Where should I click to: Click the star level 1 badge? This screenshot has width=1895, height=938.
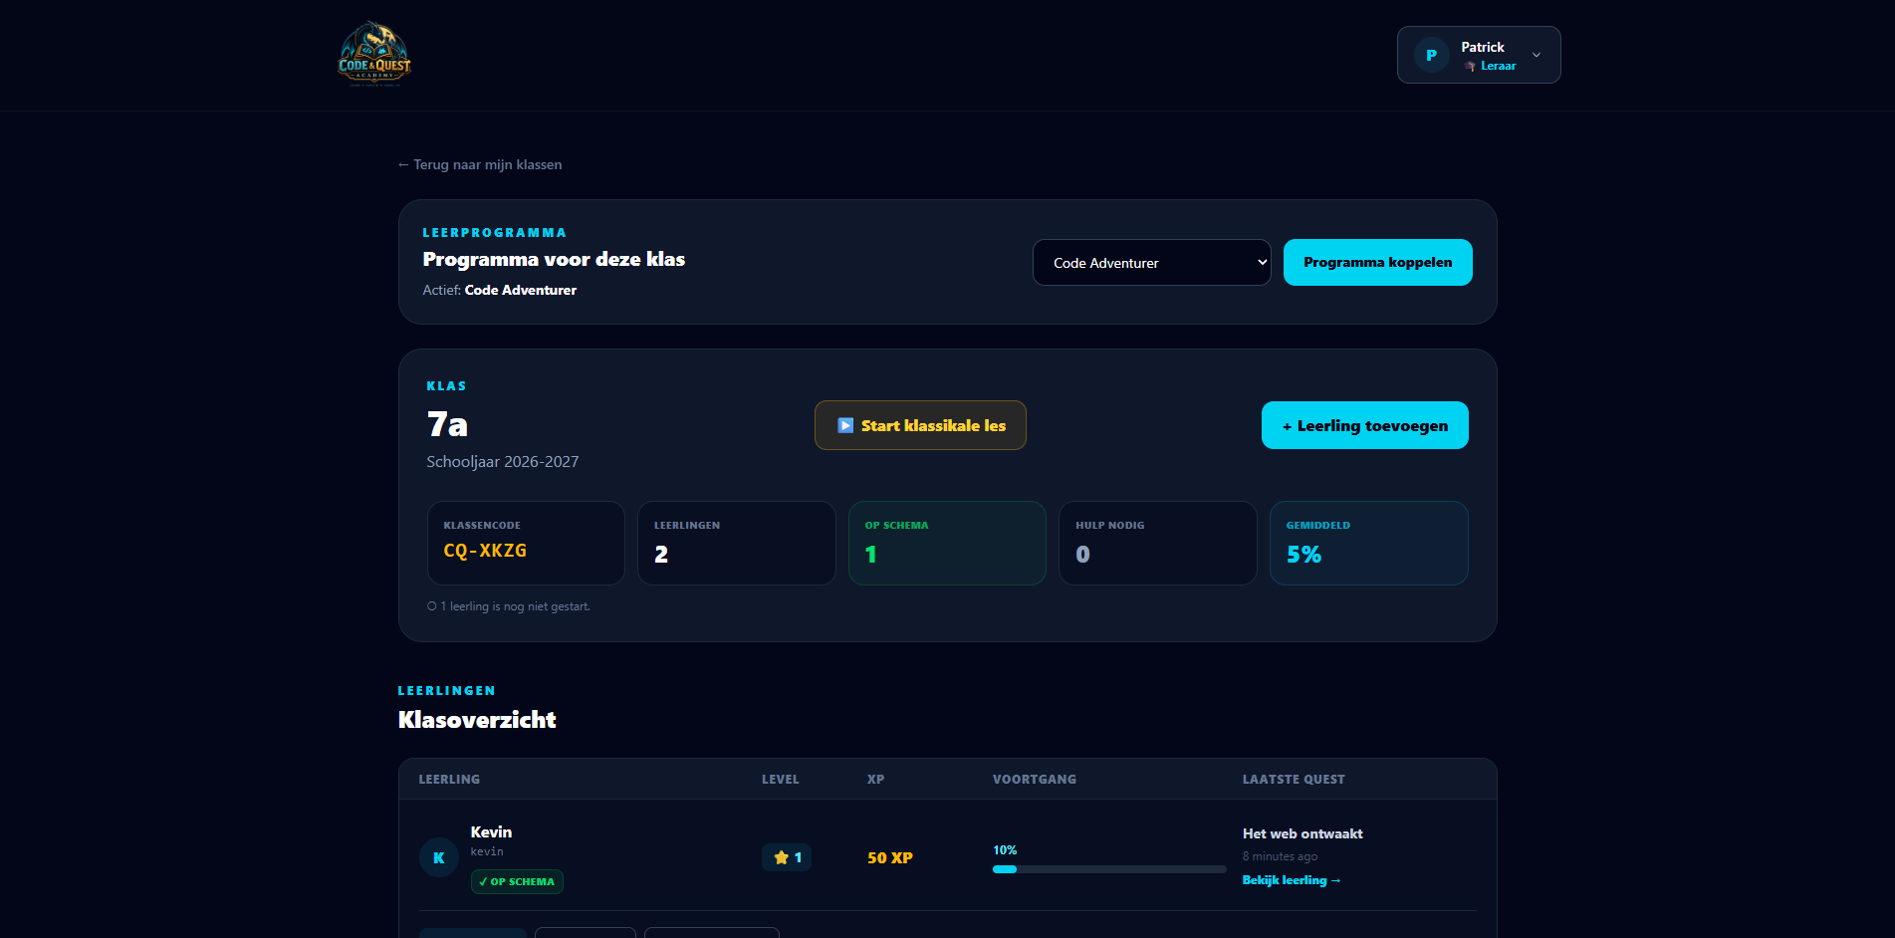pyautogui.click(x=787, y=857)
